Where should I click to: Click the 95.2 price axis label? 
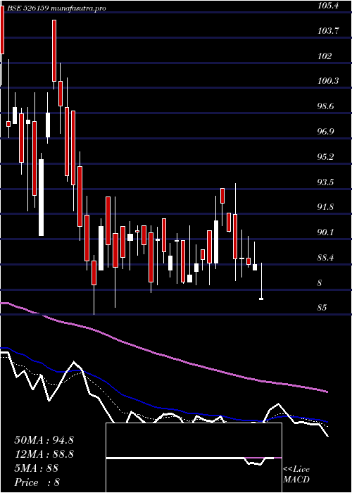326,156
